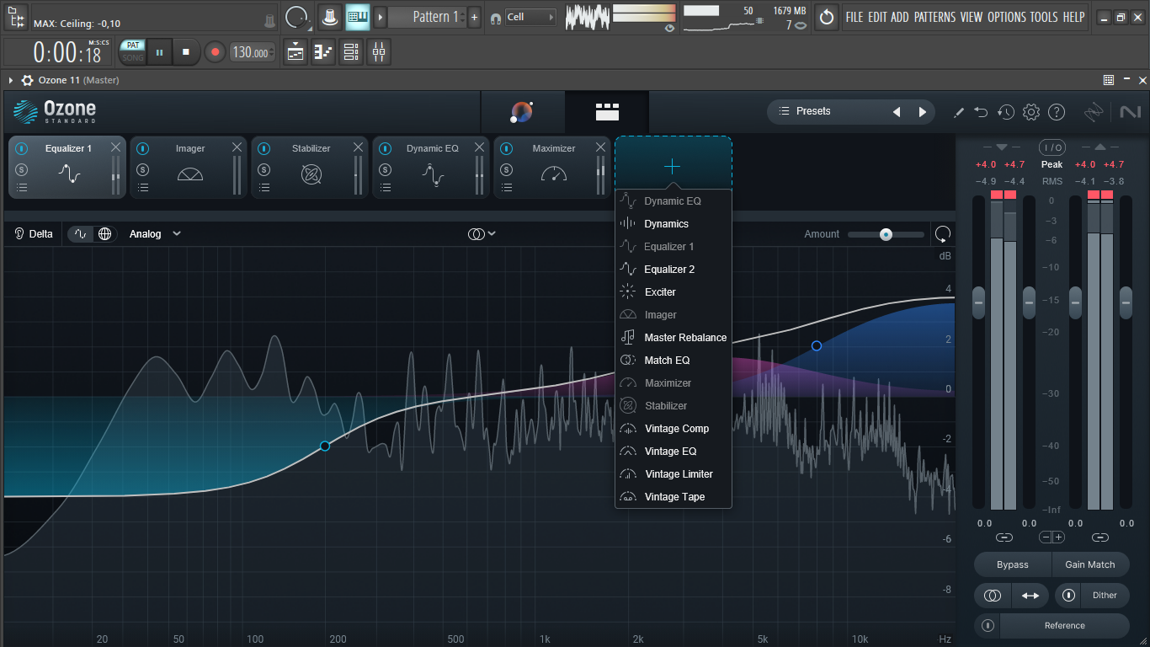This screenshot has height=647, width=1150.
Task: Click the EQ node near 200 Hz
Action: (x=325, y=446)
